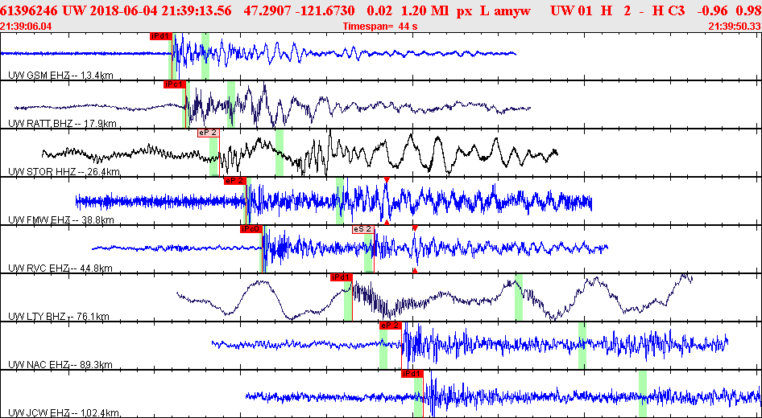Select the UW STOR HHZ station label
Screen dimensions: 762x418
(64, 172)
